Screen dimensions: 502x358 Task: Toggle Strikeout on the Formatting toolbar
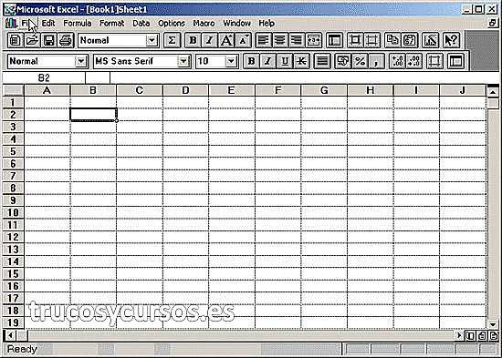(301, 61)
